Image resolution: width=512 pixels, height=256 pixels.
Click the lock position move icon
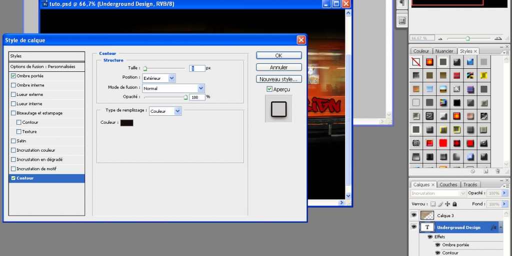pos(447,204)
